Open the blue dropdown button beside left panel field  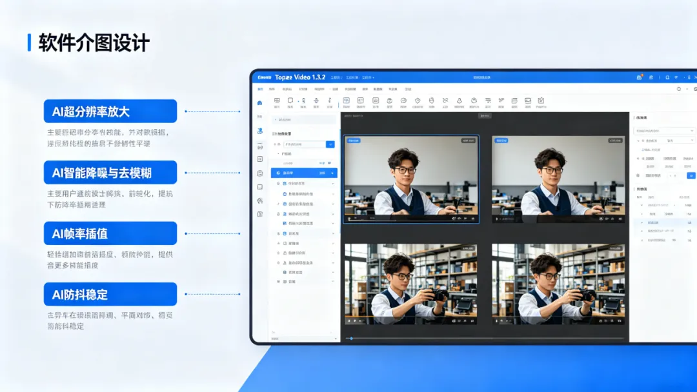click(x=330, y=144)
